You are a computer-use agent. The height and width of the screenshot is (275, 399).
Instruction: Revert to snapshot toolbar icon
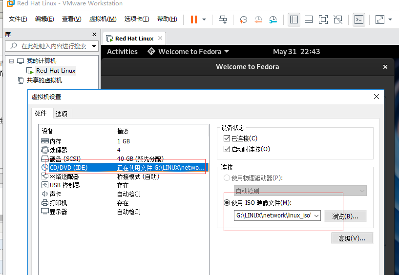click(x=258, y=20)
